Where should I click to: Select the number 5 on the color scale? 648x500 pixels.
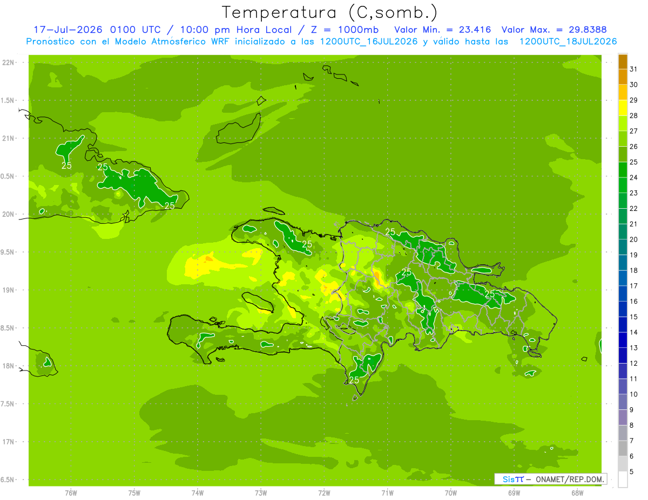(x=632, y=472)
